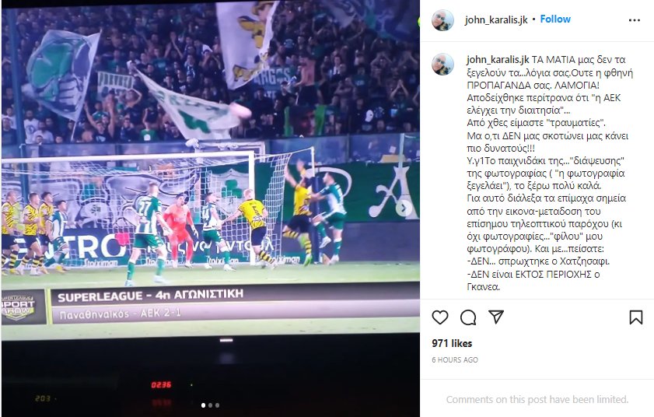Go to next photo with arrow
The height and width of the screenshot is (417, 654).
tap(404, 208)
